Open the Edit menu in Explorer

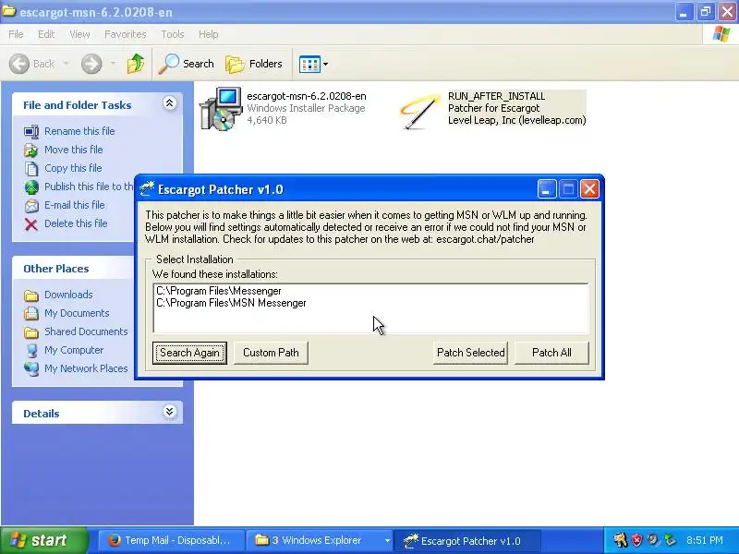click(46, 34)
